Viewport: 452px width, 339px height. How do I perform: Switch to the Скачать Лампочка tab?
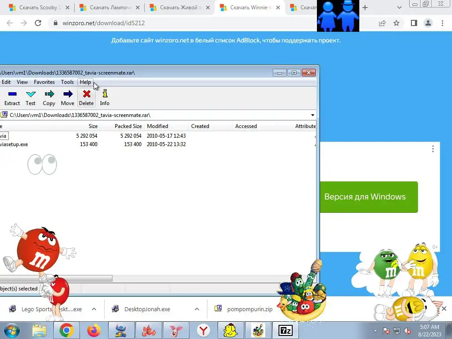tap(109, 8)
